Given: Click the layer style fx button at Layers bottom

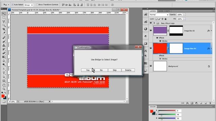Looking at the screenshot, I should (187, 103).
